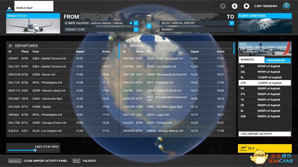
Task: Open the departure airport dropdown arrow
Action: tap(136, 23)
